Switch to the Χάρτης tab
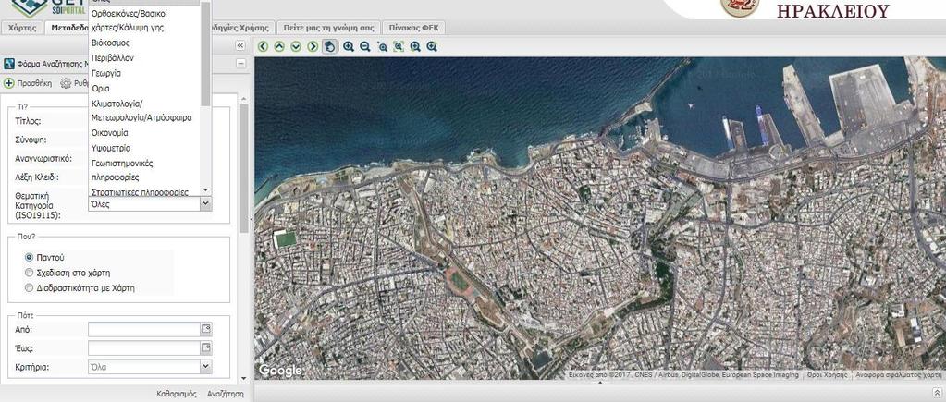Viewport: 946px width, 402px height. pyautogui.click(x=22, y=28)
